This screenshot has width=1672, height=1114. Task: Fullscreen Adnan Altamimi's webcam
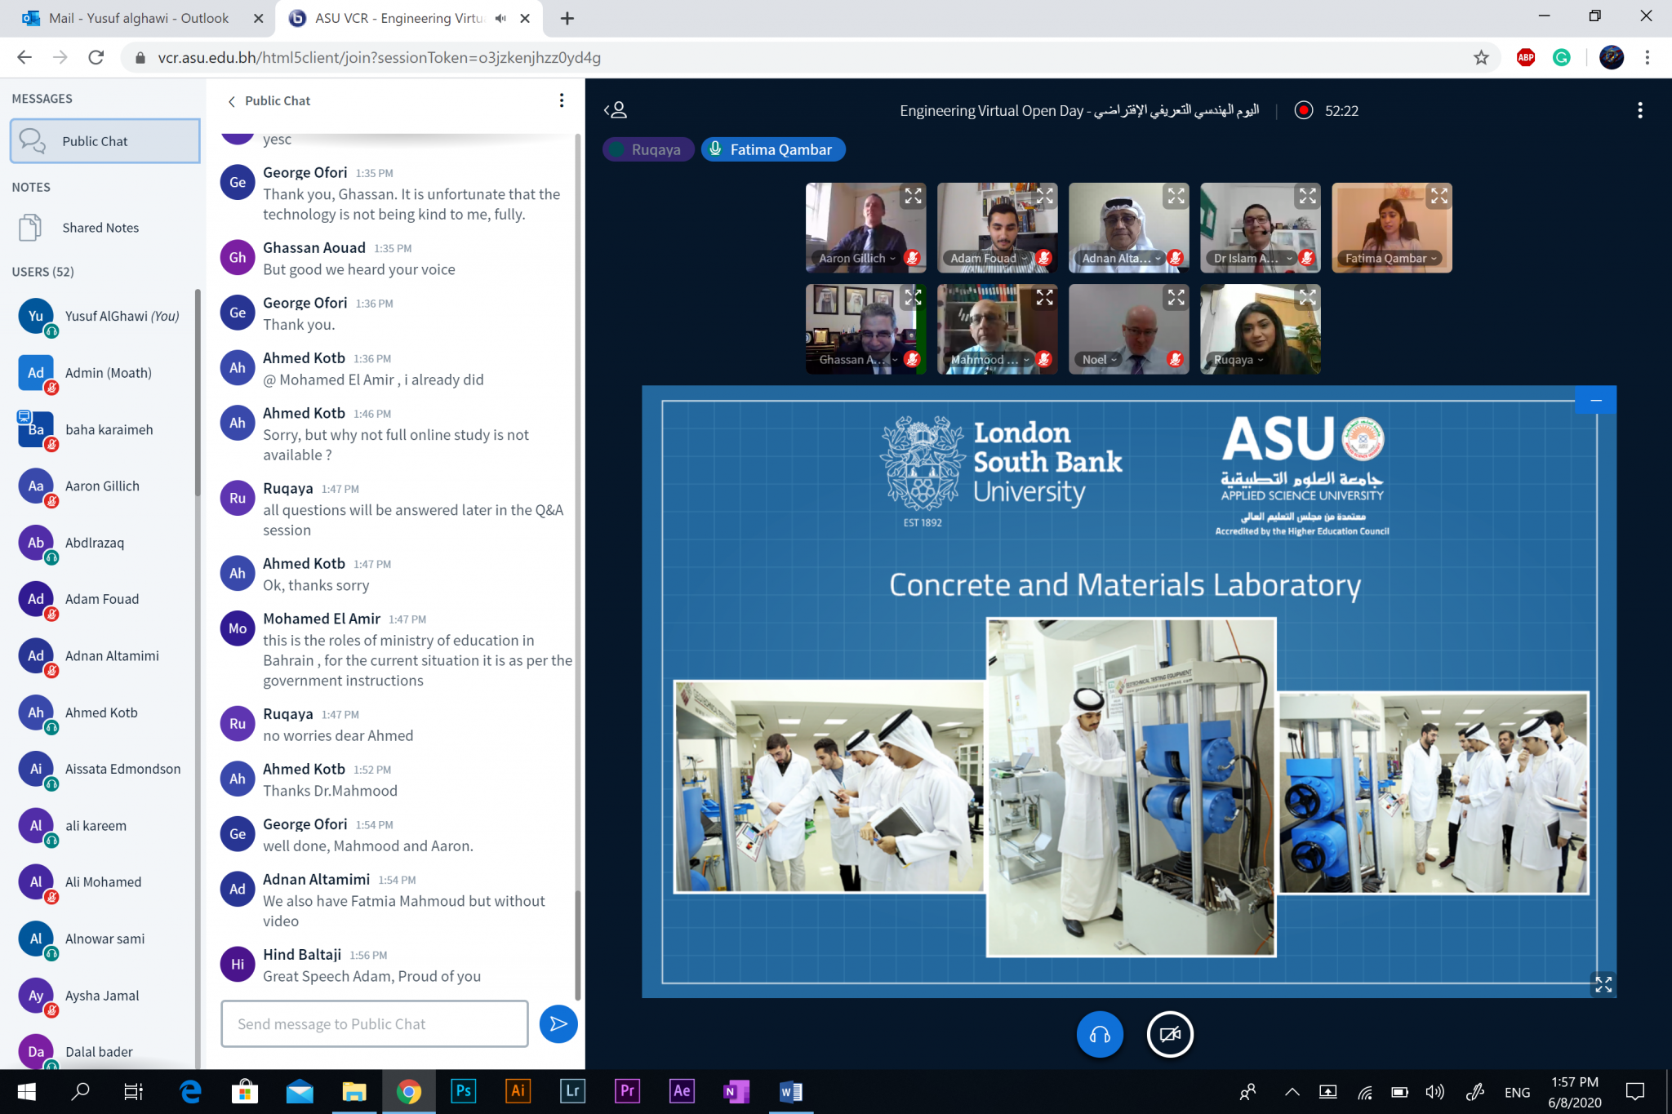(1176, 196)
